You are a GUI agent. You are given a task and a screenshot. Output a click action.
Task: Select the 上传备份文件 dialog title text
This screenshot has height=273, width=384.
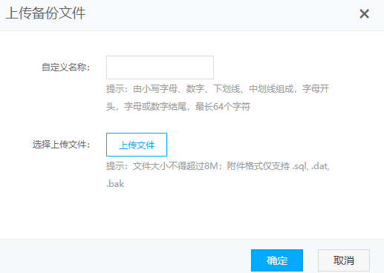45,13
